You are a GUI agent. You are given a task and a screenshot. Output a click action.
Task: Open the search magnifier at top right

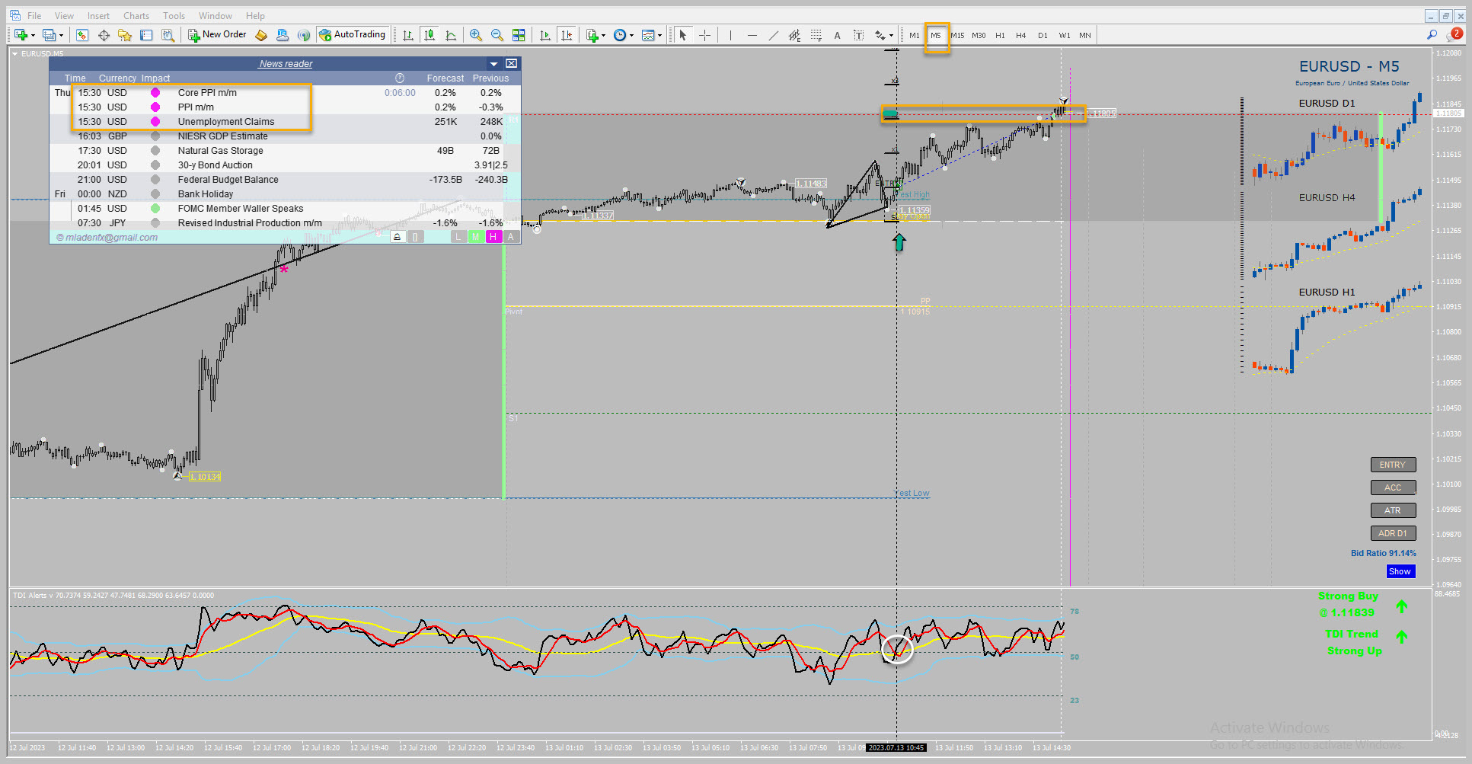1432,34
